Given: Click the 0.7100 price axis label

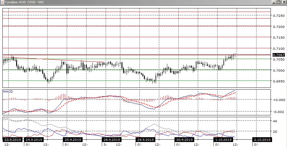Looking at the screenshot, I should point(279,49).
